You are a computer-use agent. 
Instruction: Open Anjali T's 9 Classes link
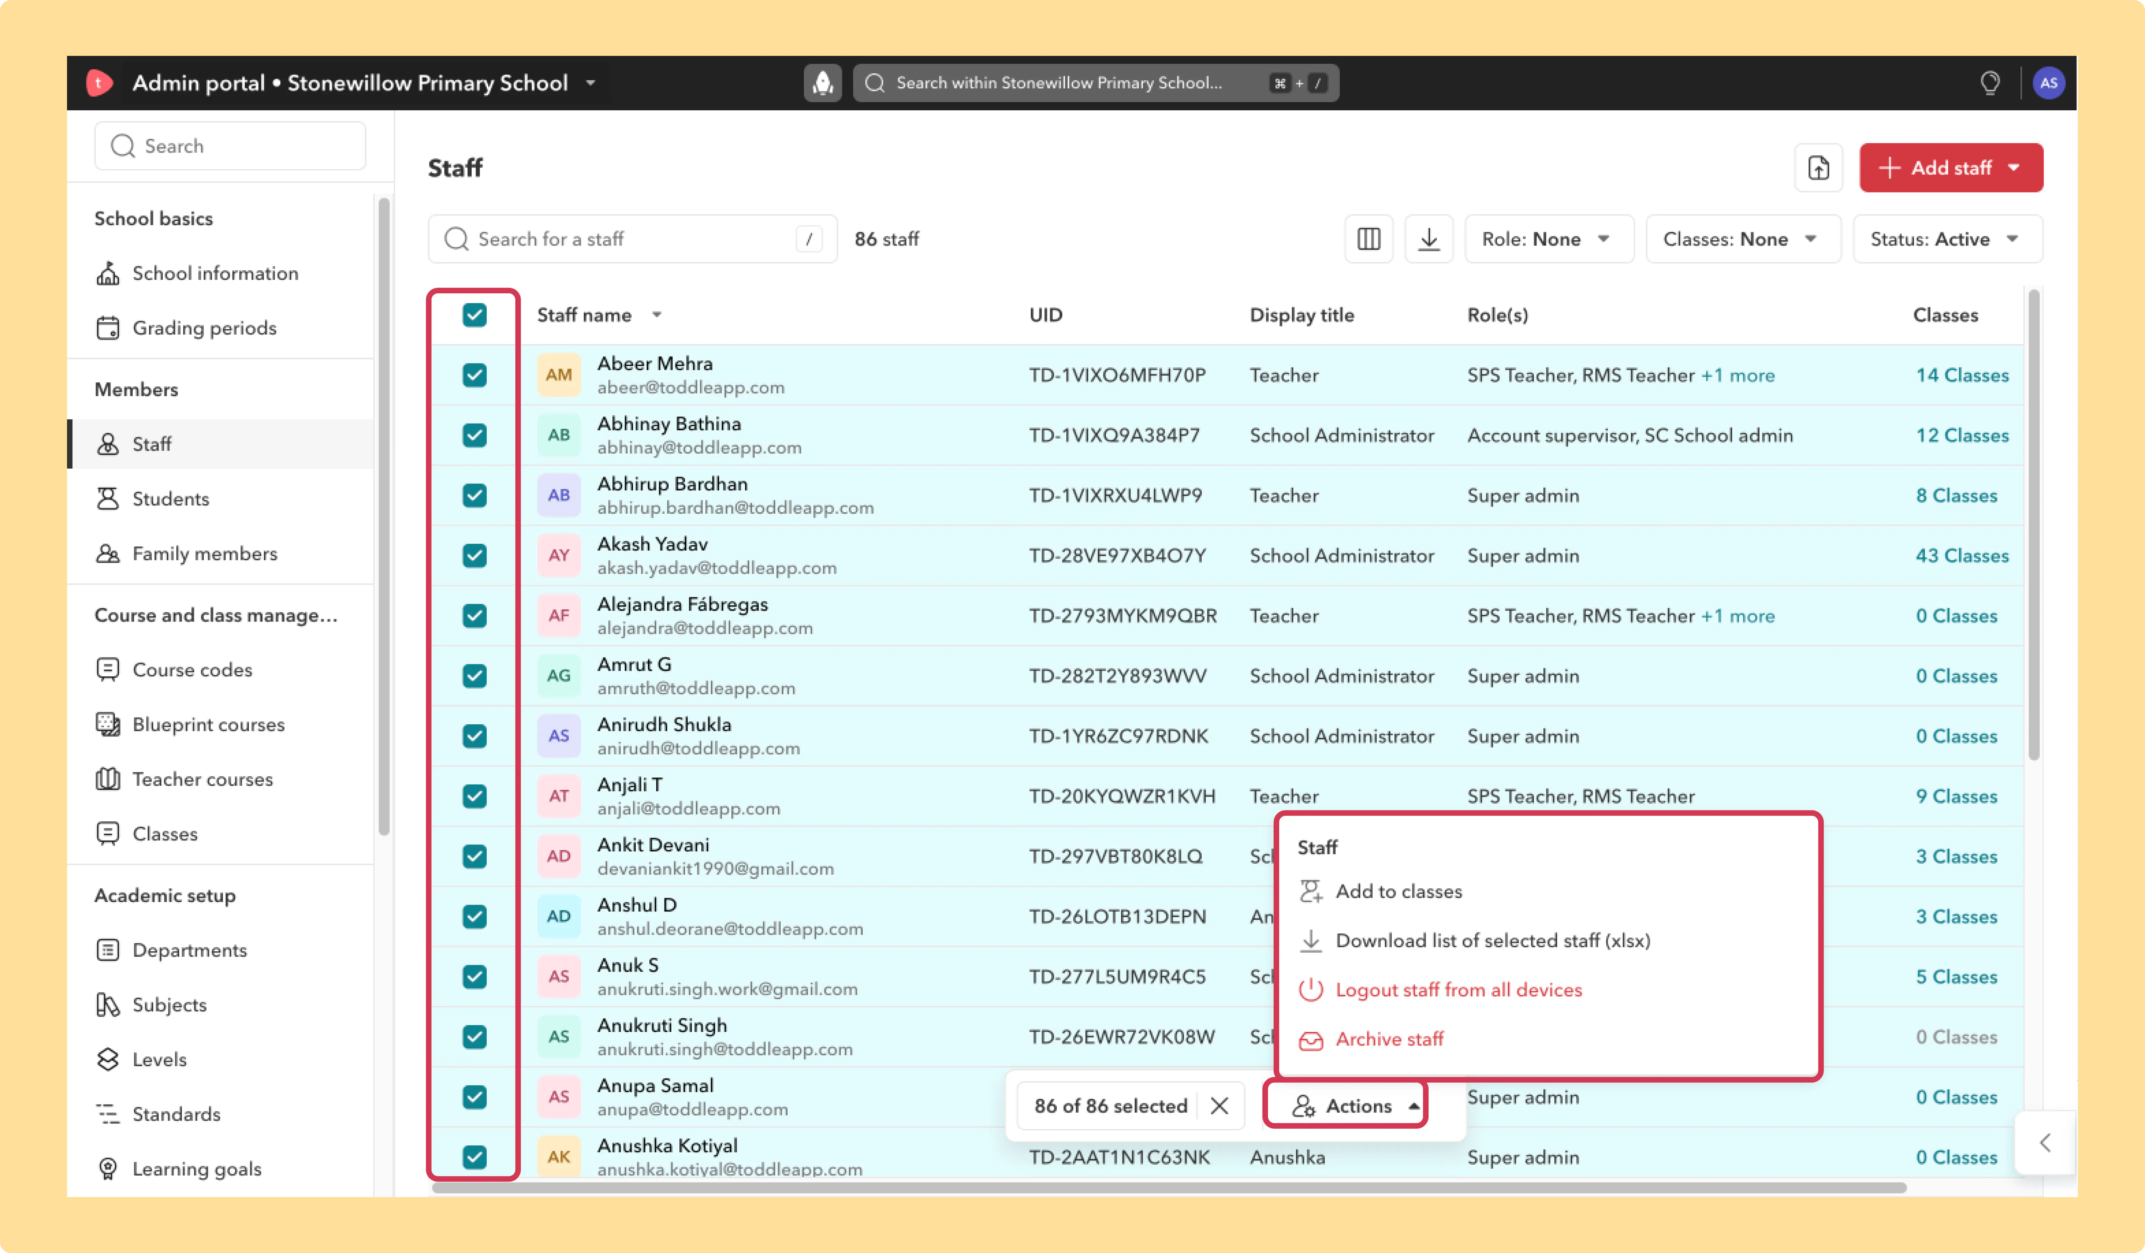(x=1956, y=797)
